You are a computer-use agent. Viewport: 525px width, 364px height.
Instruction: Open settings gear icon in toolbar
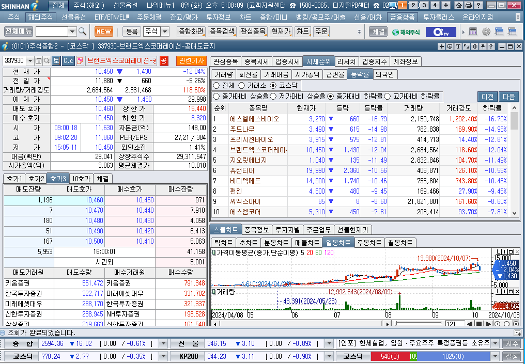pos(486,31)
